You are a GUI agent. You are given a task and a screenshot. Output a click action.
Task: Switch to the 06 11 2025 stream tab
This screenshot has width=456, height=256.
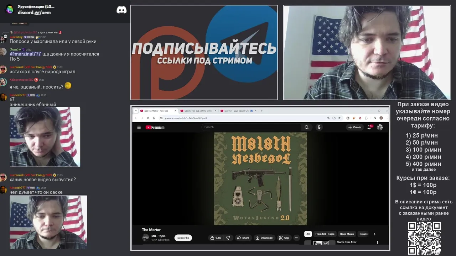click(x=238, y=111)
